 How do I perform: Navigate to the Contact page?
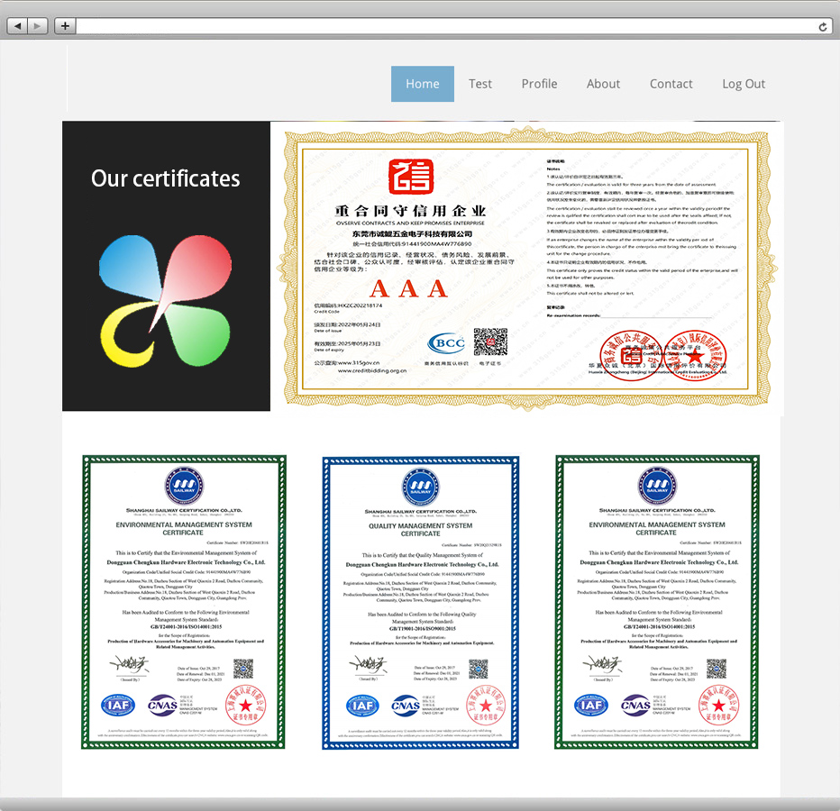tap(671, 84)
